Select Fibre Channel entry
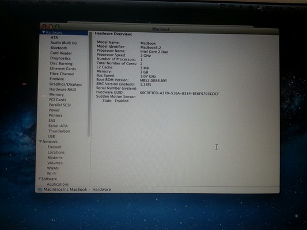Viewport: 307px width, 230px height. click(x=62, y=74)
